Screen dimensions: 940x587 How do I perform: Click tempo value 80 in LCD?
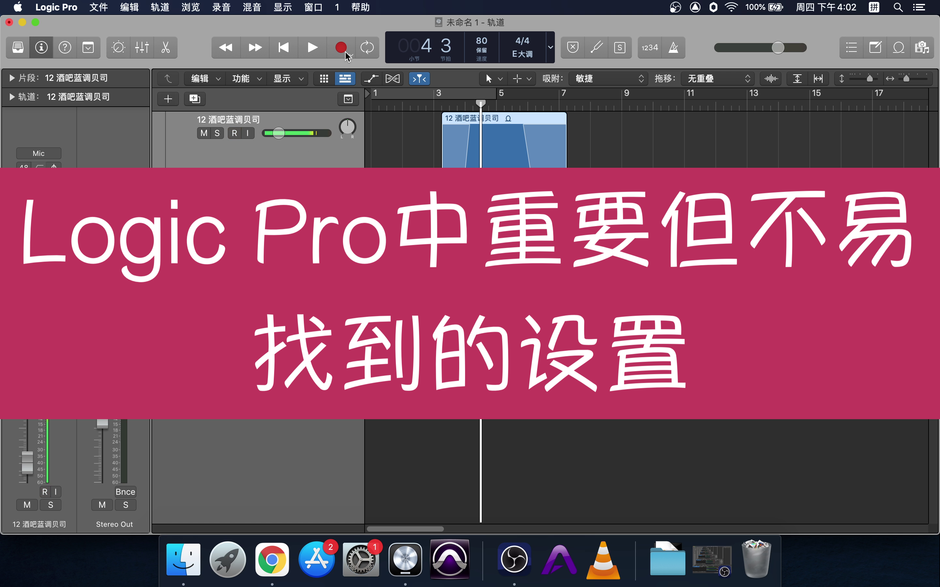pos(481,41)
